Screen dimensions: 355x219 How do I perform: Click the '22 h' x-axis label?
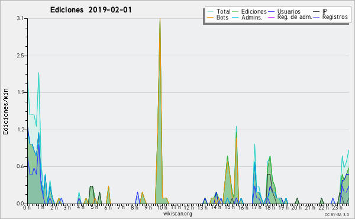click(324, 207)
